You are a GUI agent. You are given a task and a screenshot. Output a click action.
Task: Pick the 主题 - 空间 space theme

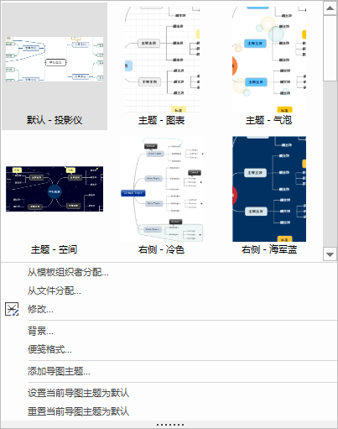[x=55, y=196]
